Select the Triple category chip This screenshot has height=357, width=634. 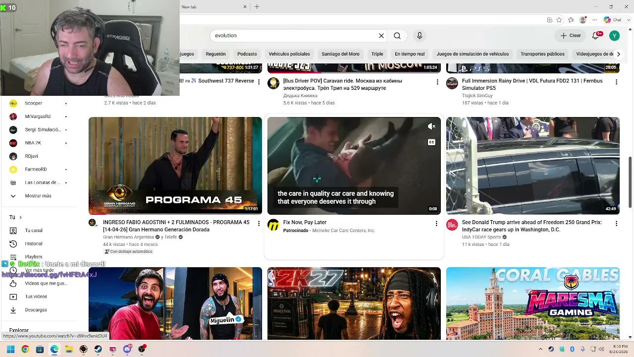pos(377,54)
